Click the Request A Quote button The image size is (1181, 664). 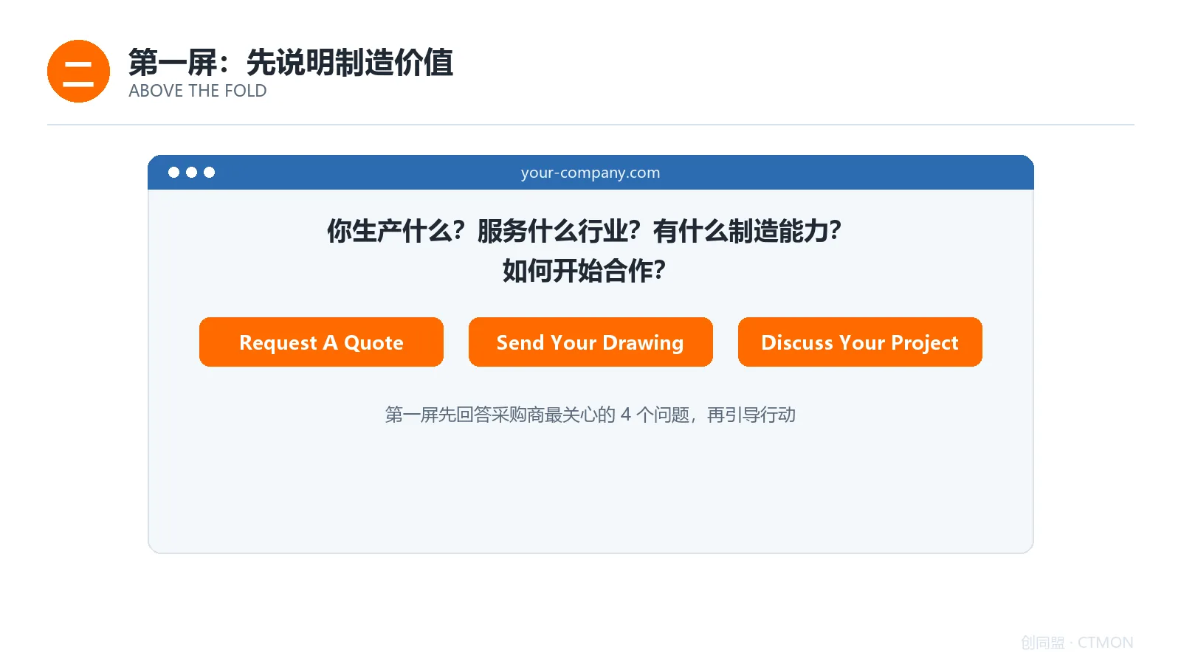pos(321,342)
